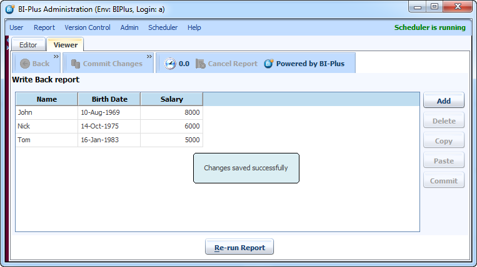
Task: Click the Cancel Report icon
Action: pos(201,64)
